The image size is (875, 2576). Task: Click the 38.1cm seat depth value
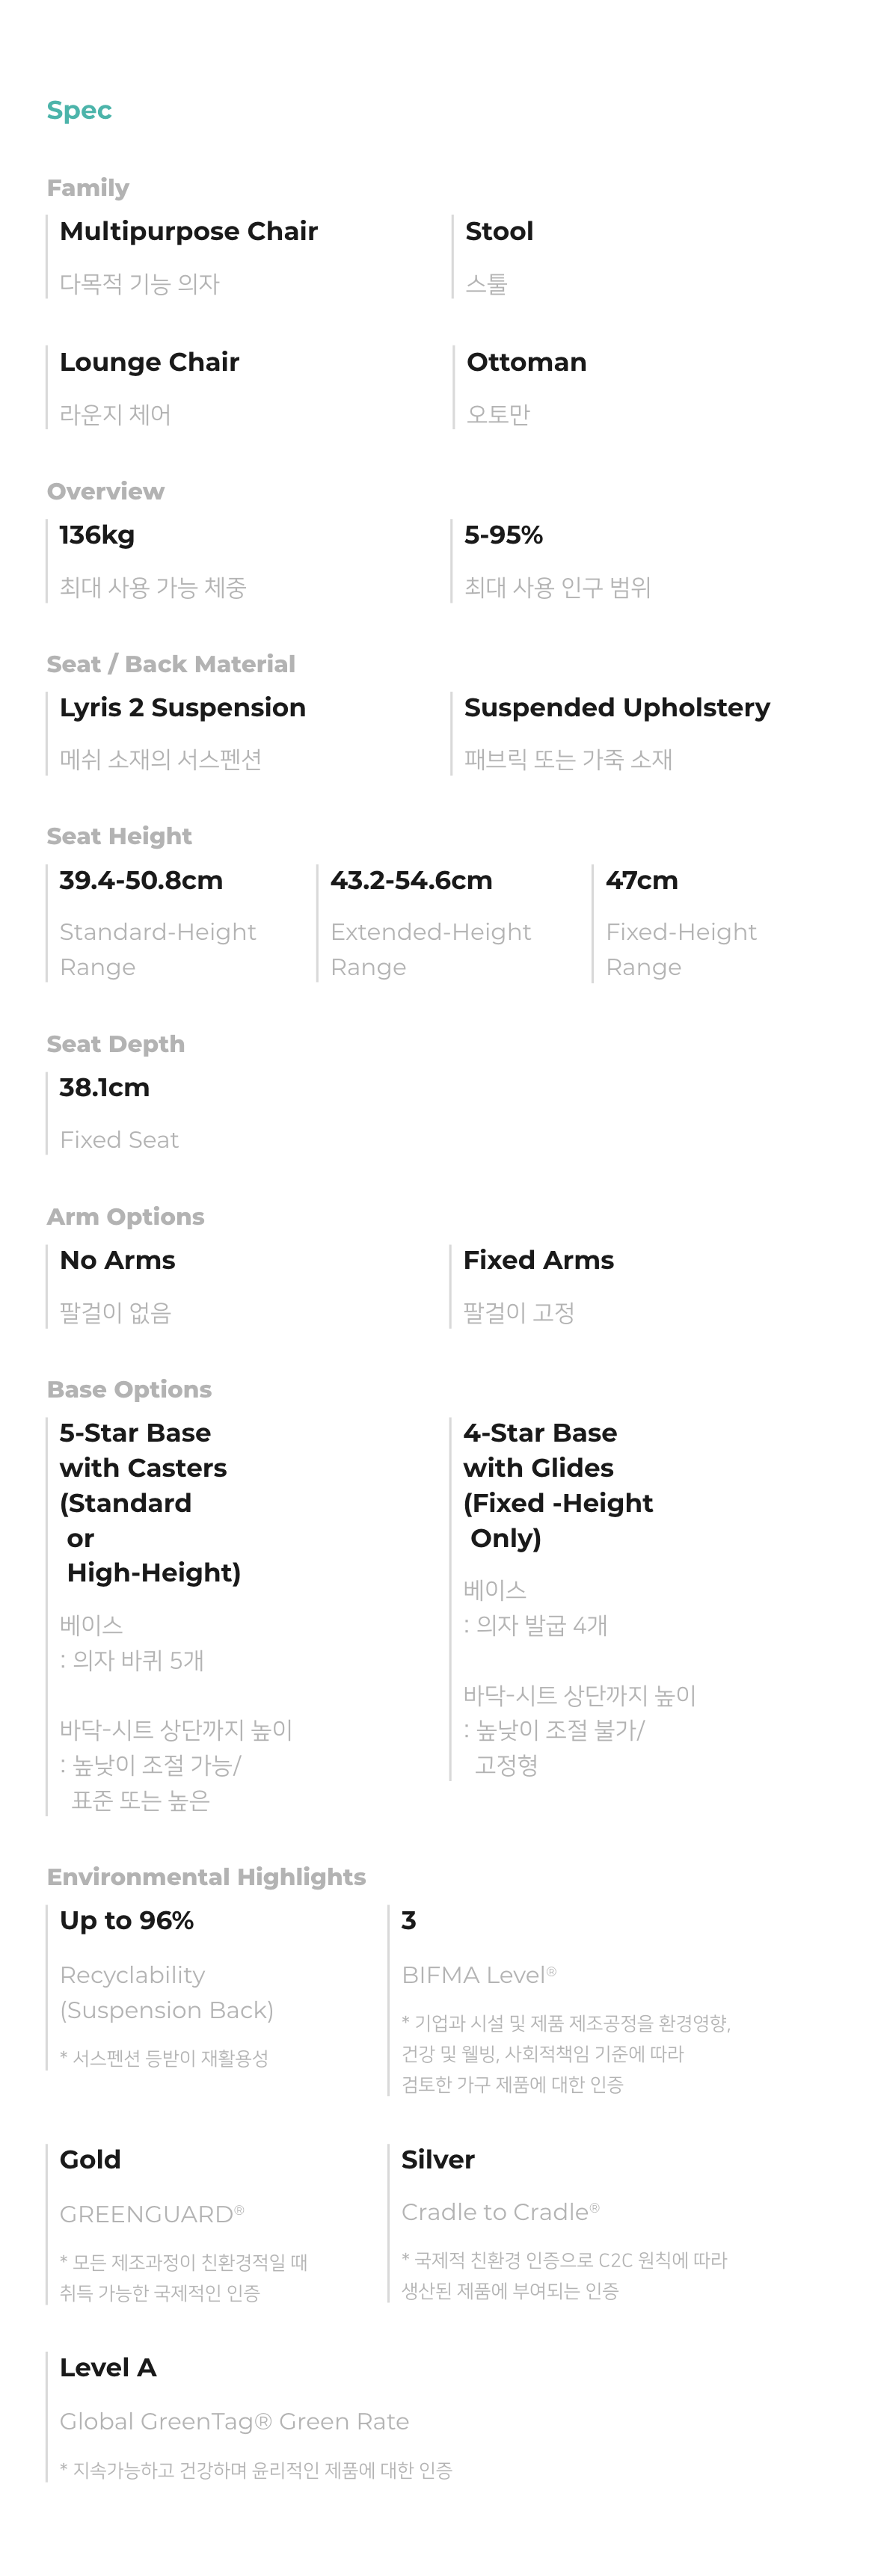(104, 1087)
